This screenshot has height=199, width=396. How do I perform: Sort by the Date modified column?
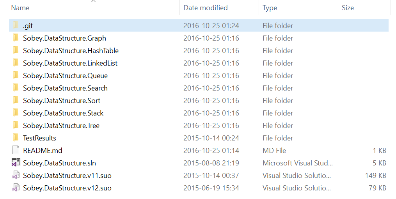coord(206,8)
